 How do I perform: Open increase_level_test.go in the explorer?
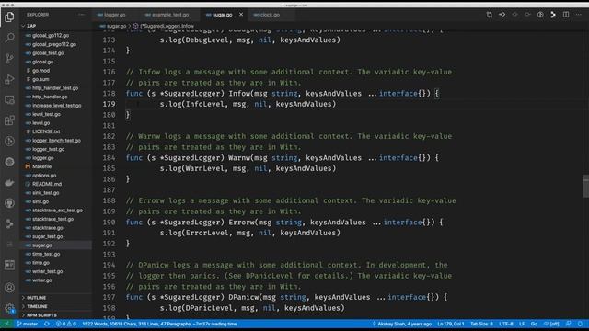55,106
